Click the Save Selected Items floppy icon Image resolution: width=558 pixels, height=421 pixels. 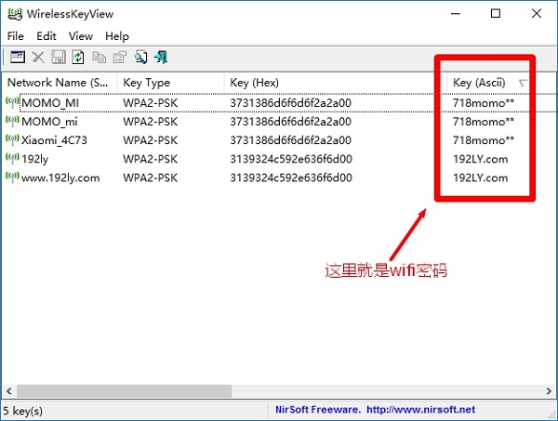59,58
